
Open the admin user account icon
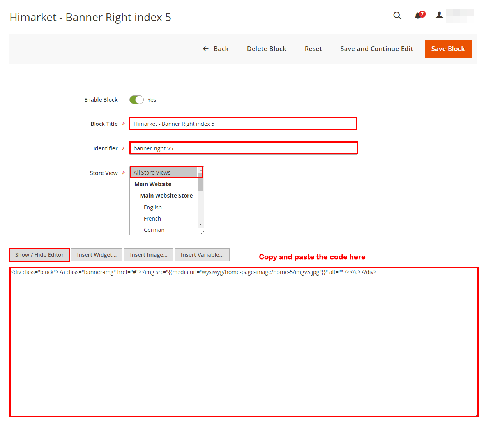point(439,16)
